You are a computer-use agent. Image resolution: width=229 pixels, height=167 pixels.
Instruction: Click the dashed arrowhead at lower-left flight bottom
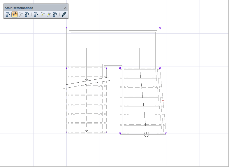tap(87, 131)
